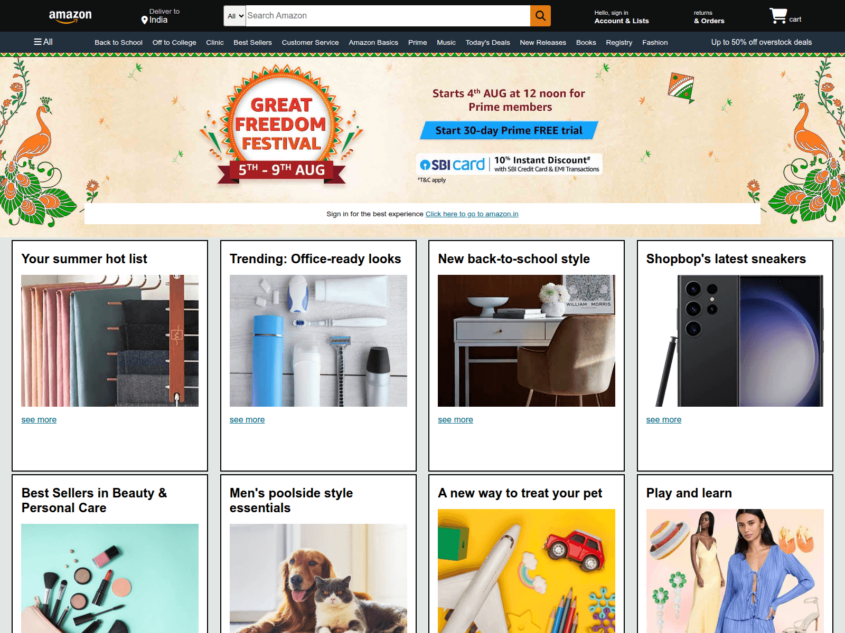Click Men's poolside style essentials heading
This screenshot has width=845, height=633.
tap(291, 501)
